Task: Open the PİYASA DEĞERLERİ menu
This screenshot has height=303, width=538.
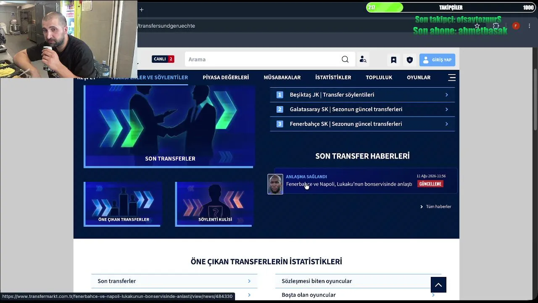Action: click(226, 77)
